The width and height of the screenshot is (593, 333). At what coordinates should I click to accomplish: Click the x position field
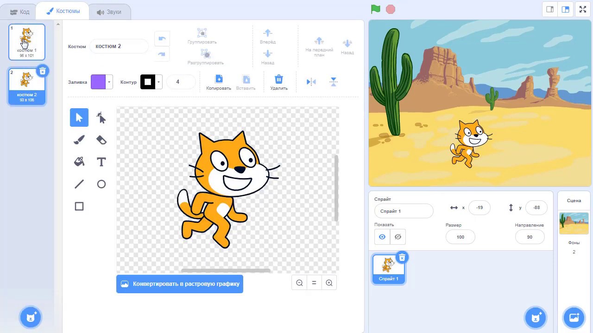tap(479, 208)
